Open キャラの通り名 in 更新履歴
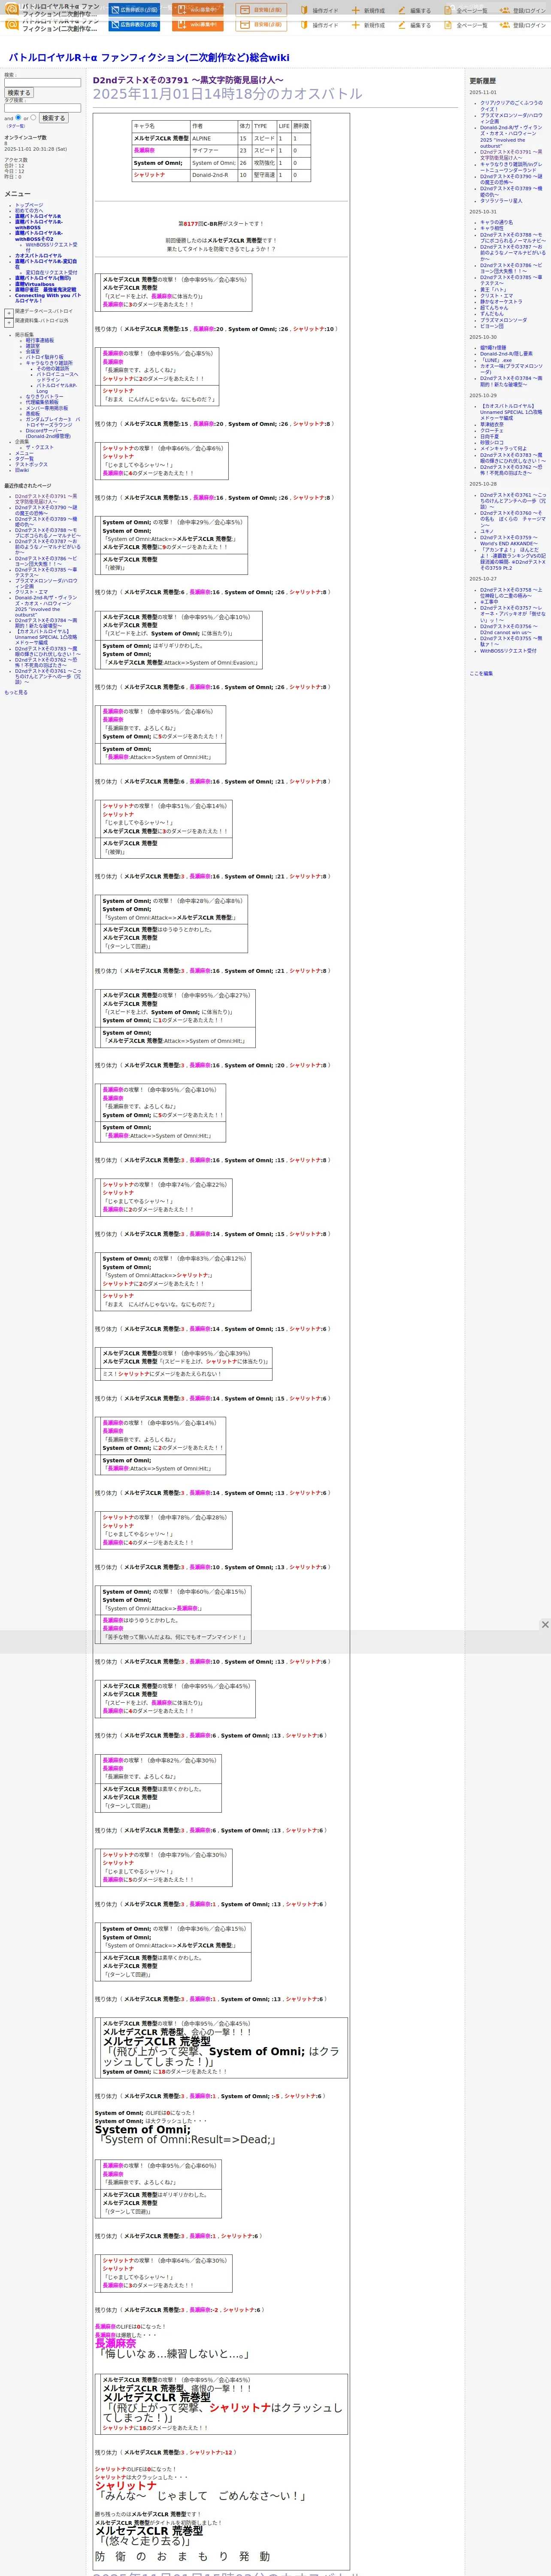The width and height of the screenshot is (551, 2576). [496, 222]
